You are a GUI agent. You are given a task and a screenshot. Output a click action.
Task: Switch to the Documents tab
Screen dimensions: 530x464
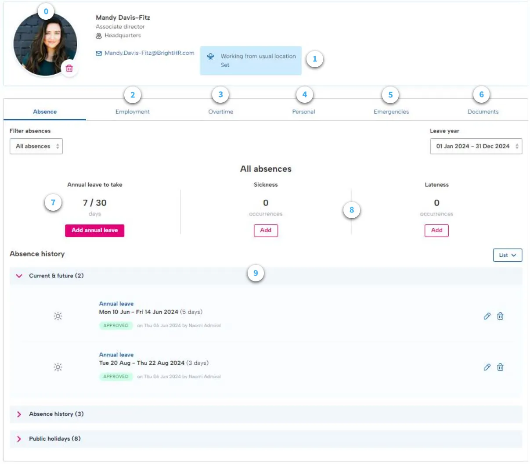[x=483, y=112]
